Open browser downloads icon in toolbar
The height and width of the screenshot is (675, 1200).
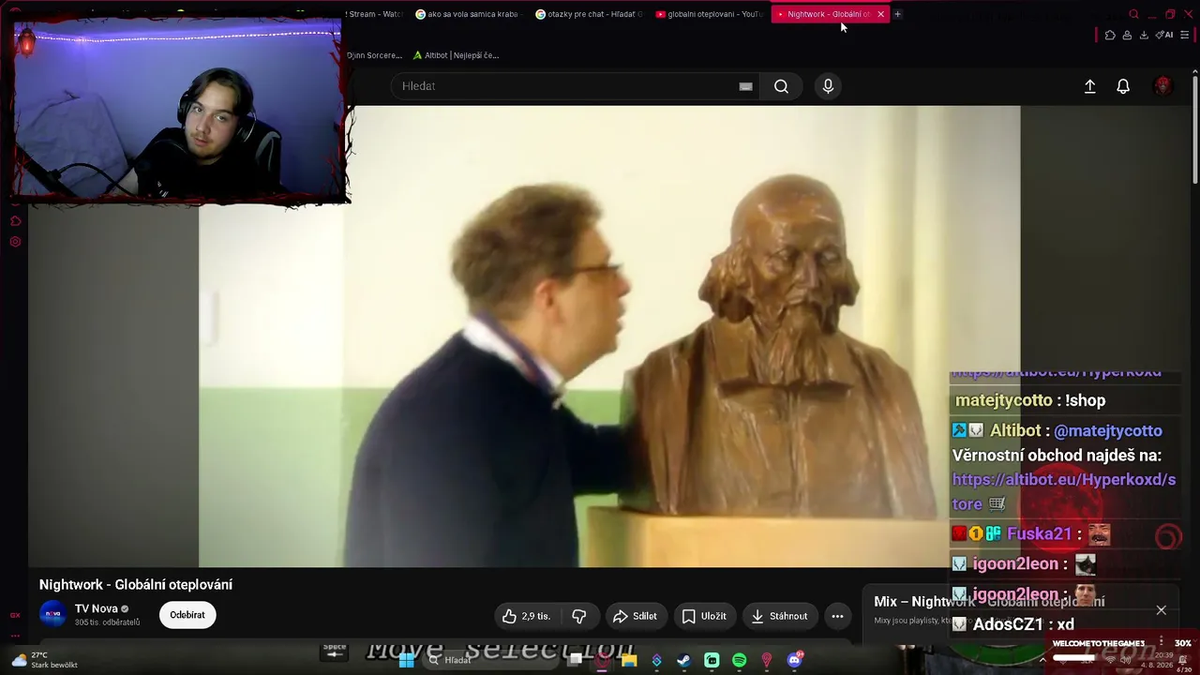tap(1144, 36)
